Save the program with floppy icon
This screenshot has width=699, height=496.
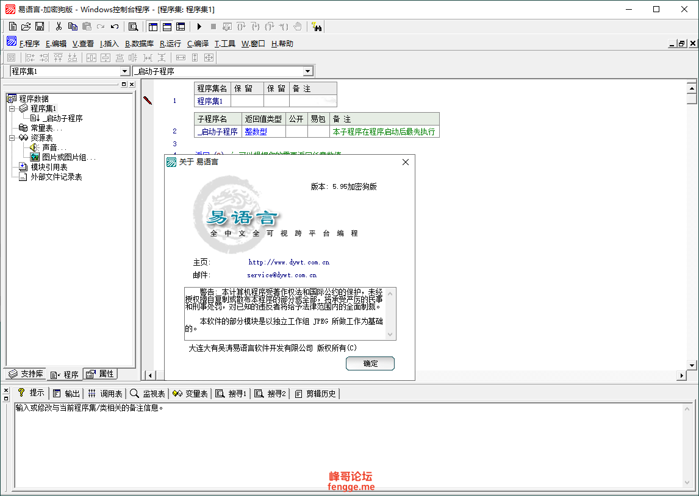[x=40, y=27]
